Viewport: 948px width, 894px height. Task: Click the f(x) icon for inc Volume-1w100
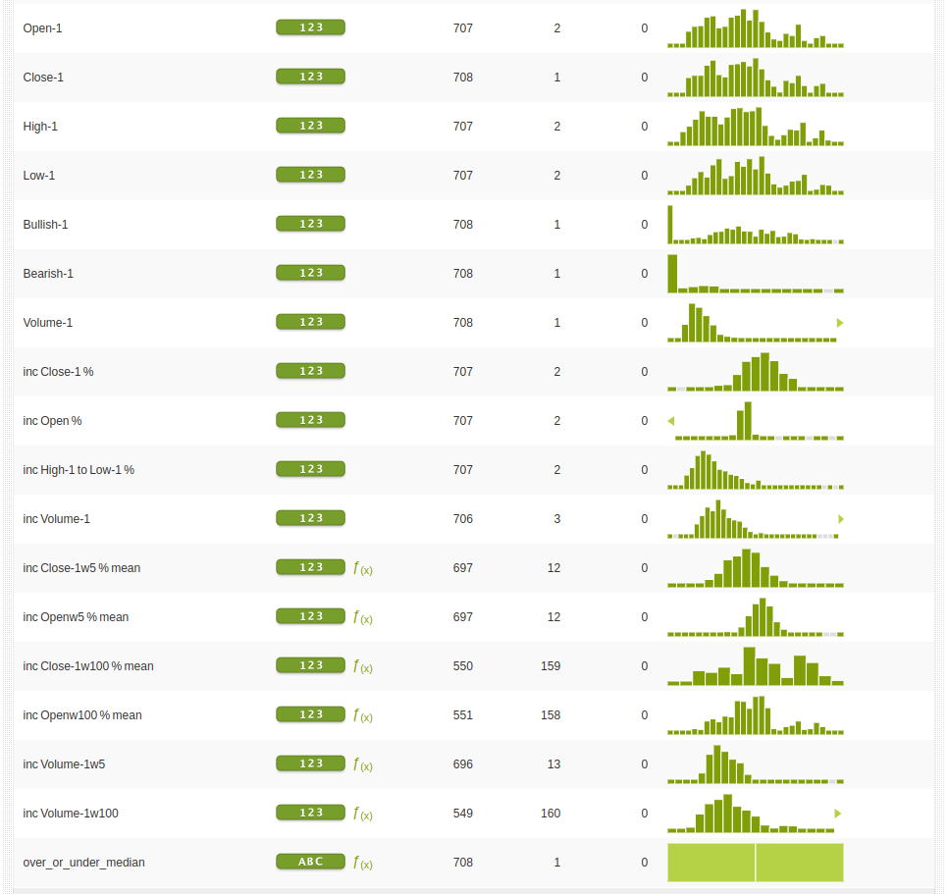[x=362, y=814]
